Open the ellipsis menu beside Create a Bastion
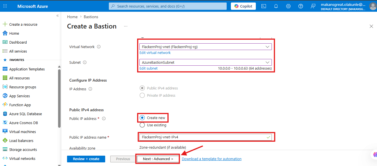The width and height of the screenshot is (377, 166). [126, 26]
